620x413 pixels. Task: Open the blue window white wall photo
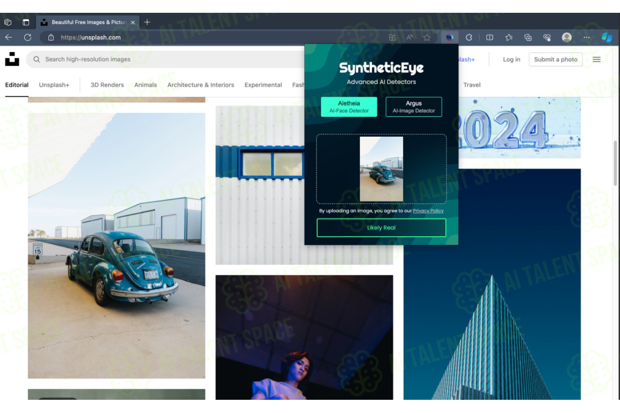click(x=260, y=186)
